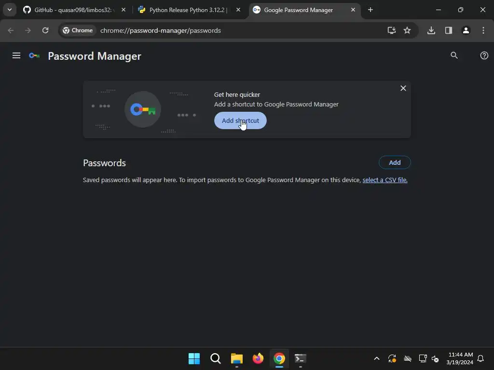494x370 pixels.
Task: Click the install app icon in address bar
Action: 392,30
